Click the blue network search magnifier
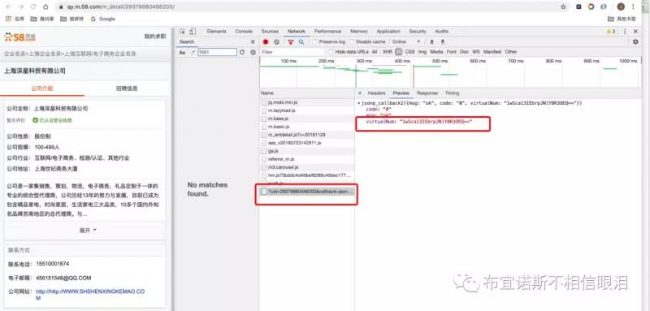Image resolution: width=650 pixels, height=311 pixels. tap(301, 42)
